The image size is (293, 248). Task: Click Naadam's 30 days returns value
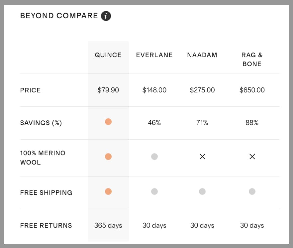pos(202,225)
